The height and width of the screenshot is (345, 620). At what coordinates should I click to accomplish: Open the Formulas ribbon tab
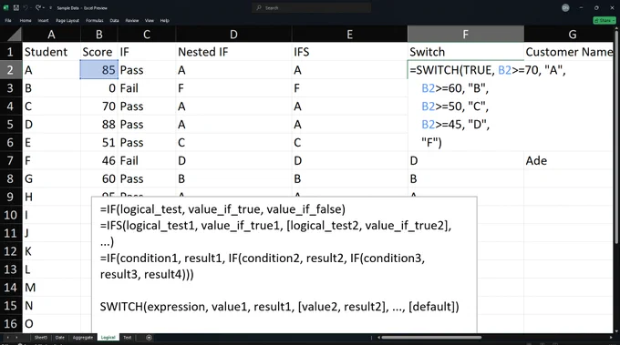pyautogui.click(x=95, y=21)
